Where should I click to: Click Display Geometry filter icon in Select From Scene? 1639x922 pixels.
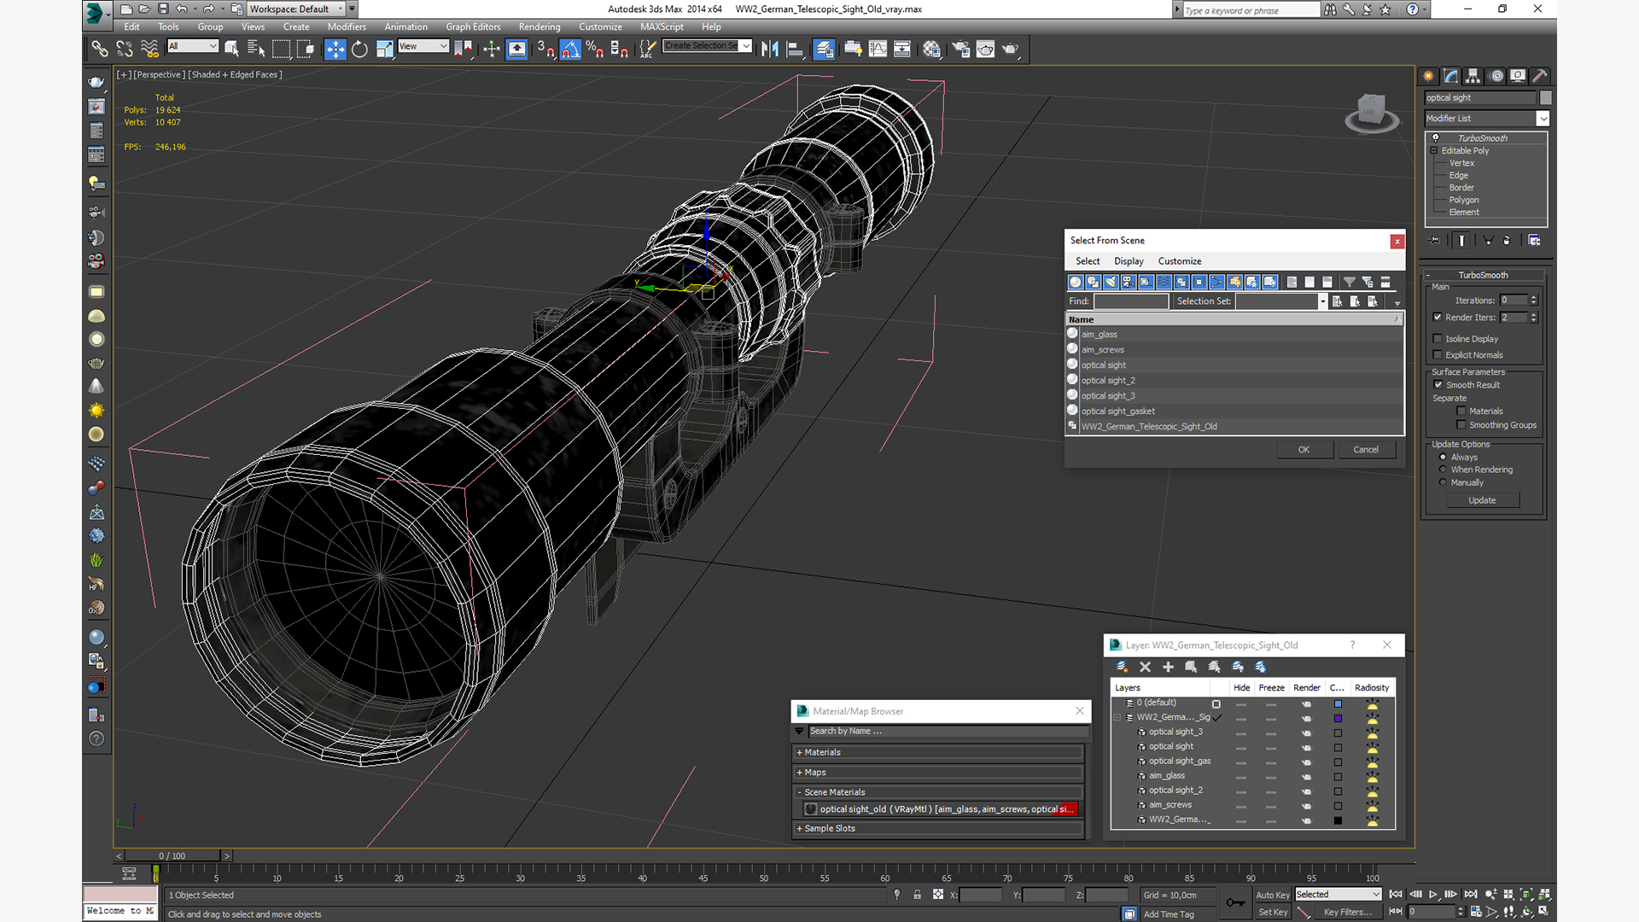click(1075, 282)
